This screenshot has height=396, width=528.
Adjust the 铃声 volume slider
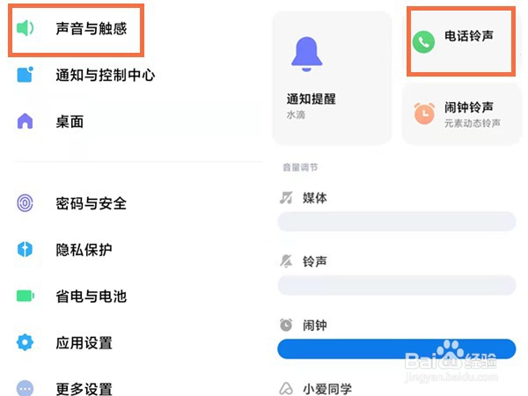(x=396, y=285)
